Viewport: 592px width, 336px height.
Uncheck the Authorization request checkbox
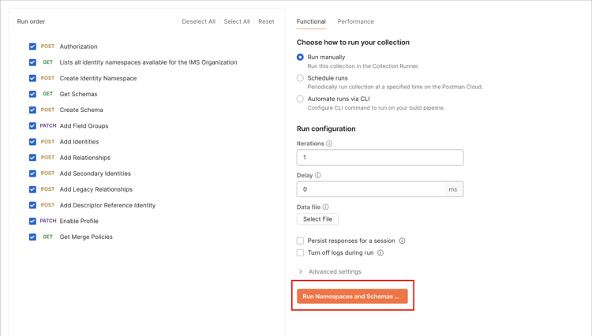tap(32, 47)
